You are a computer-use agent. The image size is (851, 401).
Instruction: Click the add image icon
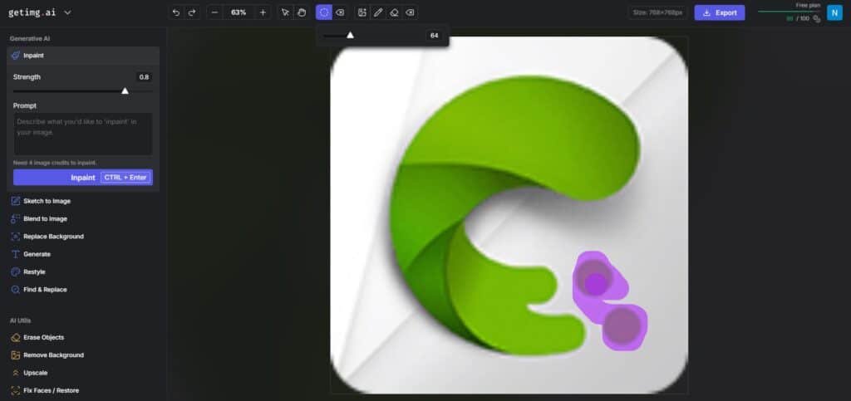(362, 12)
